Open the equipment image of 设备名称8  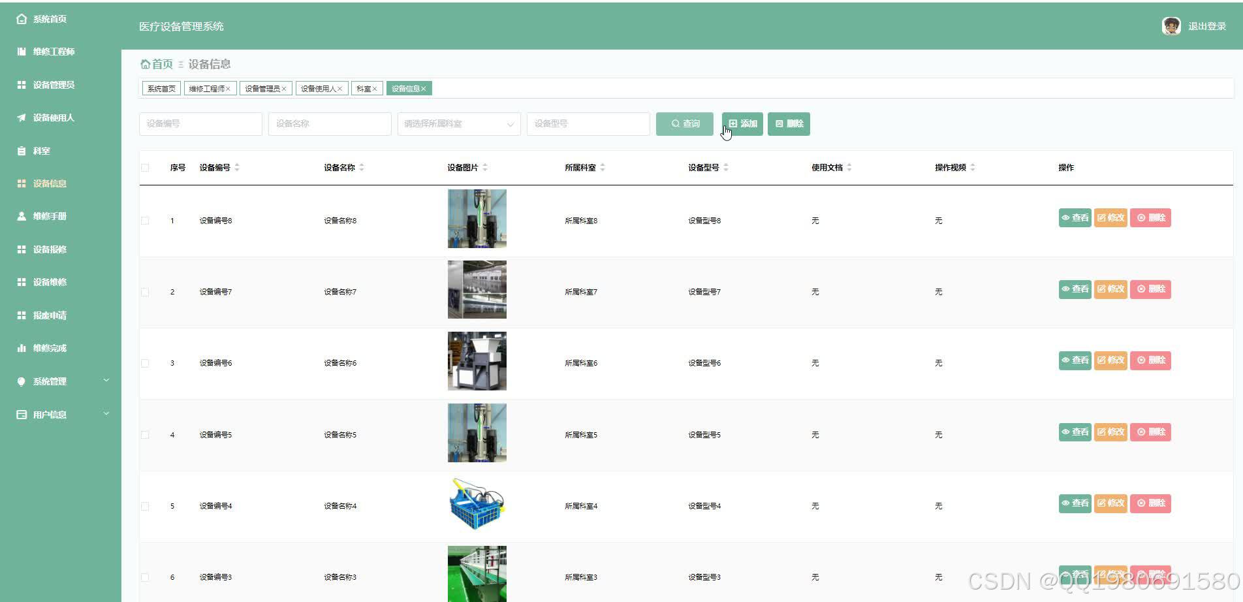click(x=477, y=219)
